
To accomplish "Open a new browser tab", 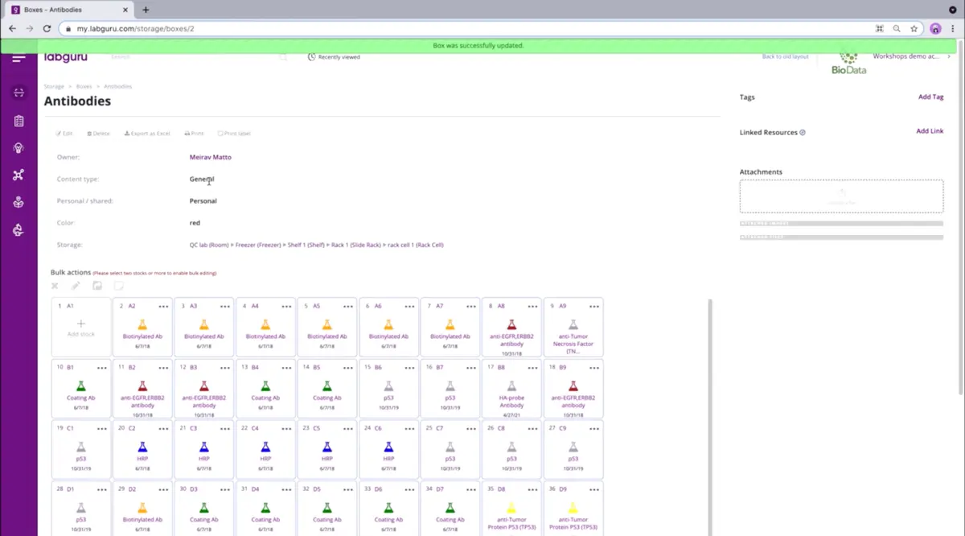I will tap(146, 10).
